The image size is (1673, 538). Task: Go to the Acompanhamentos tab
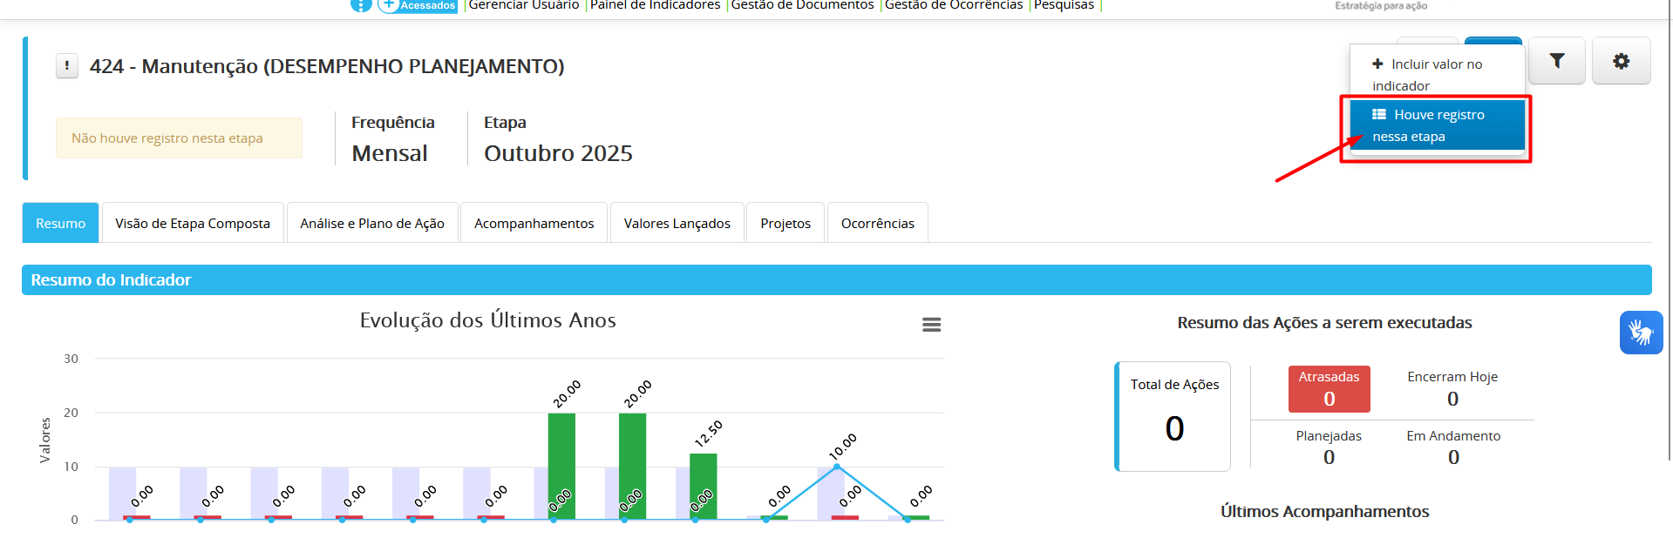pyautogui.click(x=534, y=224)
